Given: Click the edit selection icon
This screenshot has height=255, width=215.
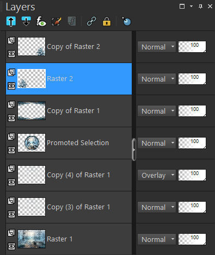Looking at the screenshot, I should [57, 22].
